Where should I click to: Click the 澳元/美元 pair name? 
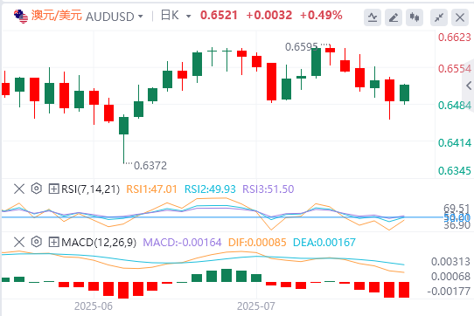pyautogui.click(x=57, y=16)
